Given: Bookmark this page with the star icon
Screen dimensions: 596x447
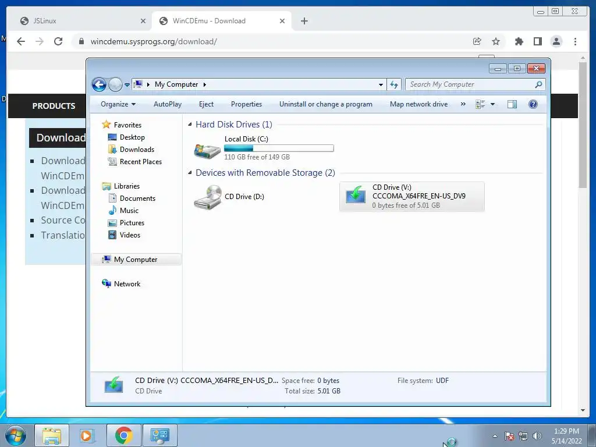Looking at the screenshot, I should click(496, 41).
